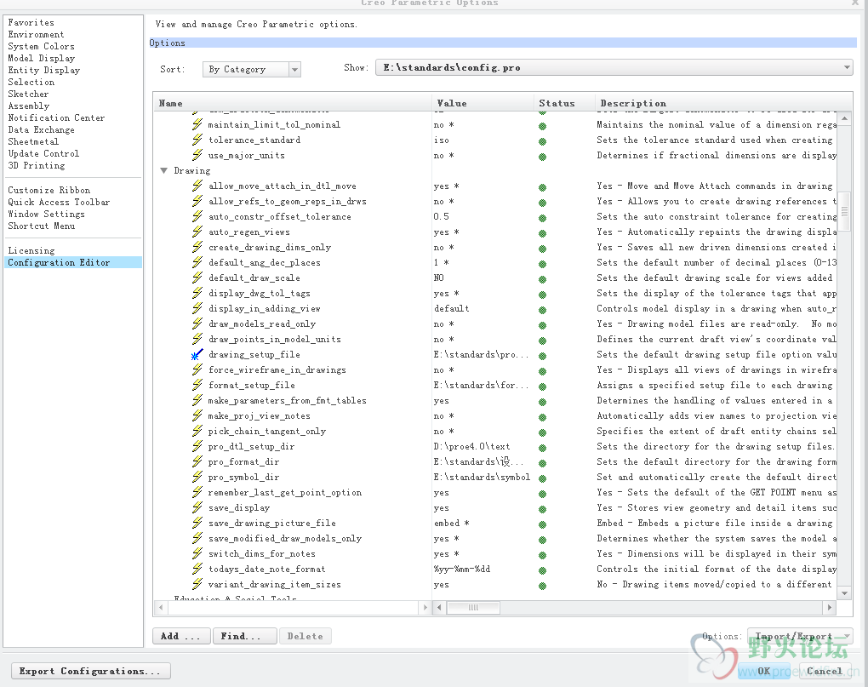This screenshot has height=687, width=868.
Task: Click lightning icon beside auto_regen_views
Action: point(197,232)
